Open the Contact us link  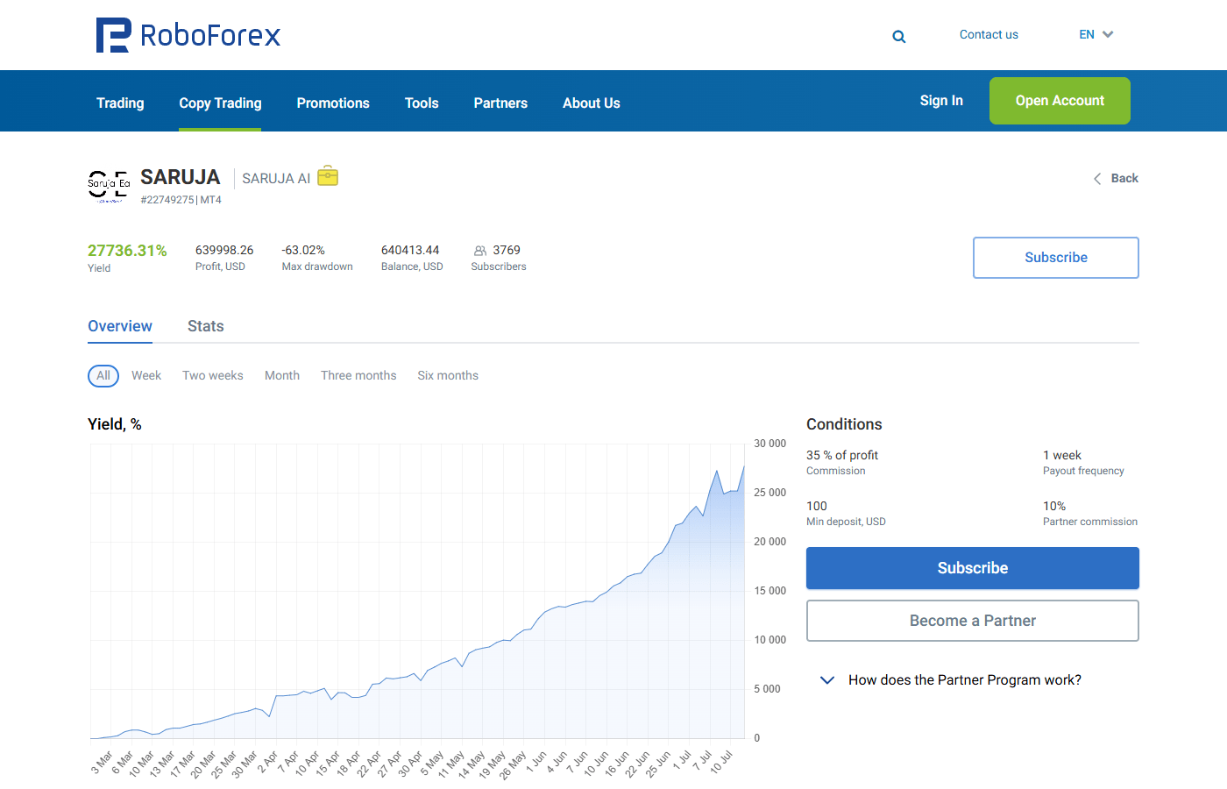[x=989, y=34]
